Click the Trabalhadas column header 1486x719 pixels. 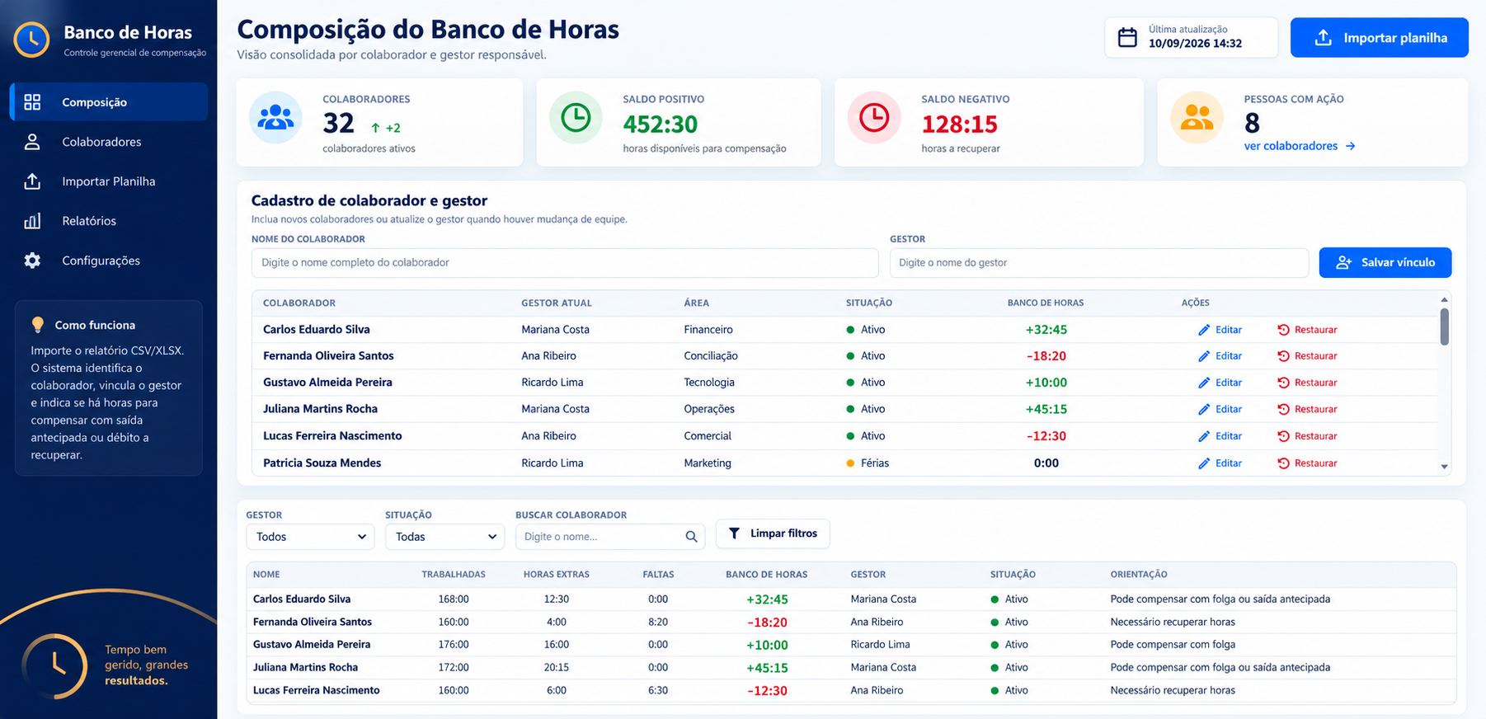(x=454, y=575)
